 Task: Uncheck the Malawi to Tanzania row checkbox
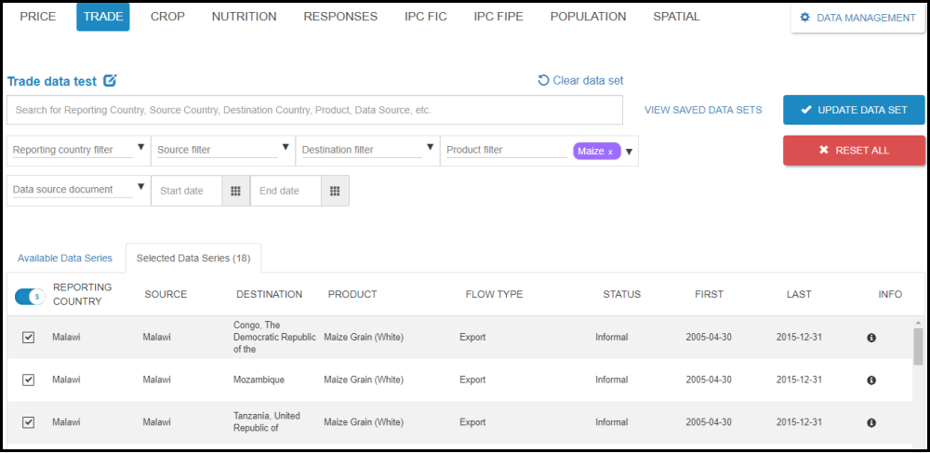[28, 422]
